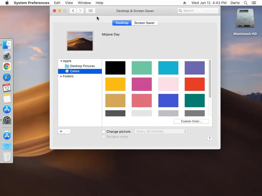Show all preferences grid button
The image size is (262, 196).
[x=91, y=11]
